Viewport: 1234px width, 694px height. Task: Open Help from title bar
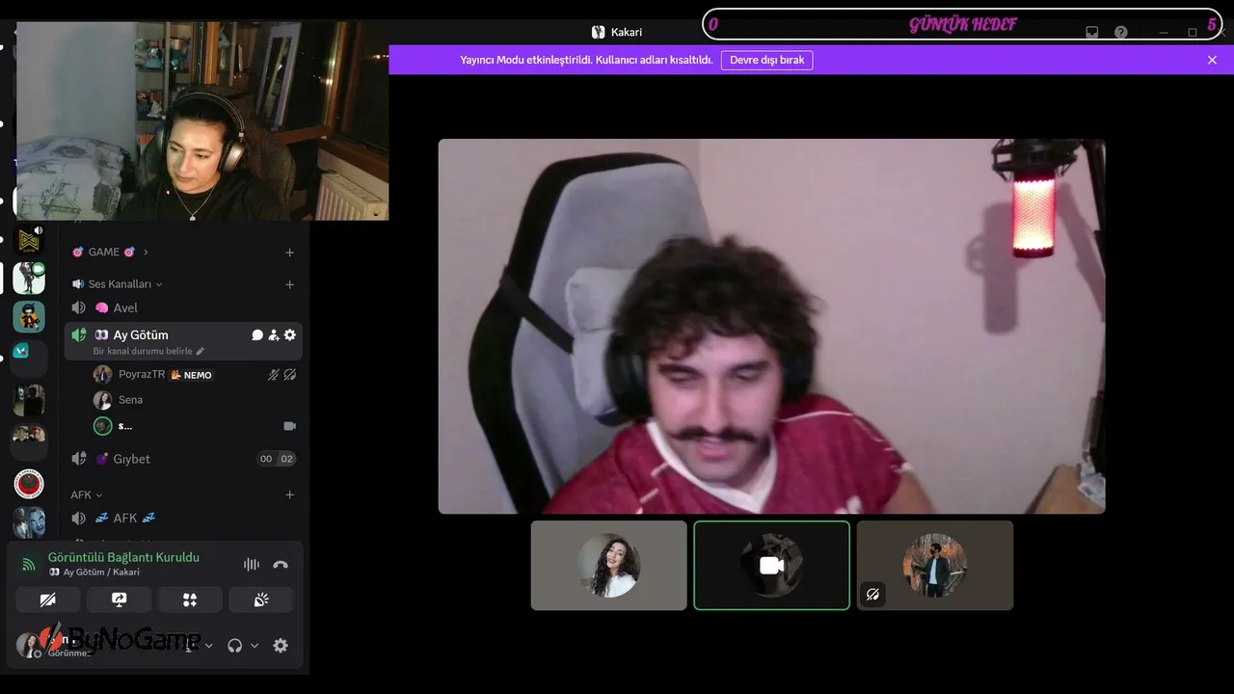tap(1121, 32)
